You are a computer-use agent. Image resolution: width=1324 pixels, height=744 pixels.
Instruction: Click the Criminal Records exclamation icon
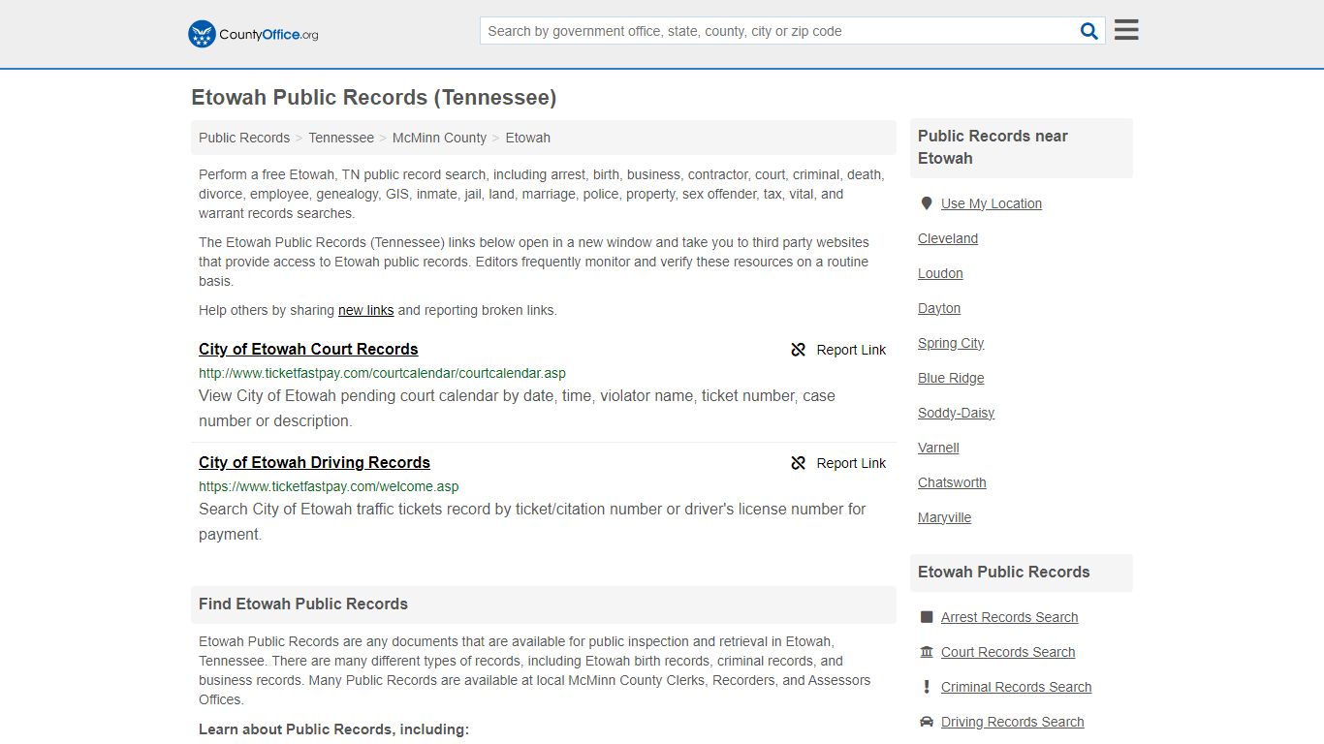(x=927, y=687)
